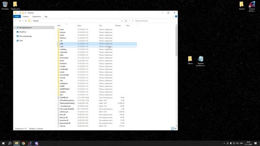Viewport: 260px width, 146px height.
Task: Open Effects folder on desktop
Action: tap(190, 60)
